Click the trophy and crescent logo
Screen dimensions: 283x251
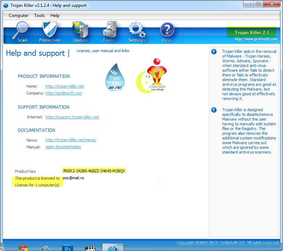[x=151, y=76]
